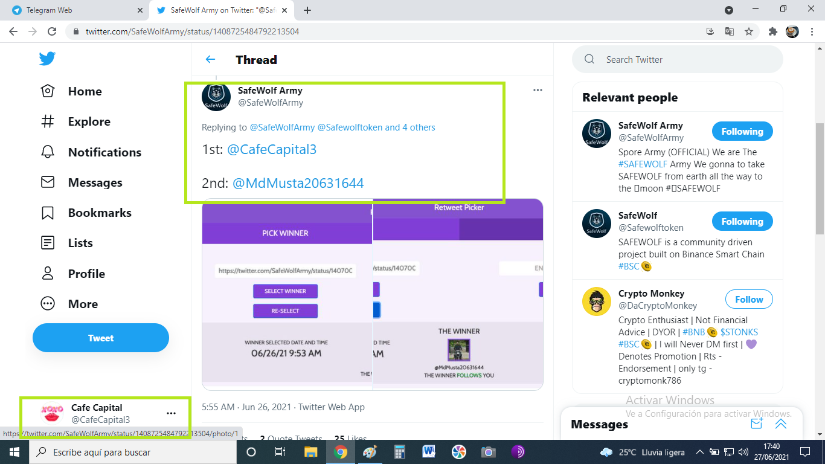Open Calculator from the taskbar

click(399, 452)
